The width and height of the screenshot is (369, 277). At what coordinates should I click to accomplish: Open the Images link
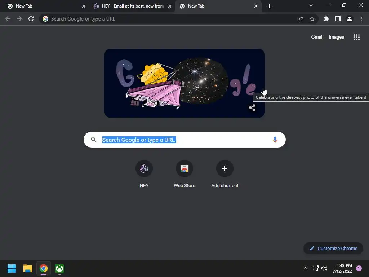336,37
